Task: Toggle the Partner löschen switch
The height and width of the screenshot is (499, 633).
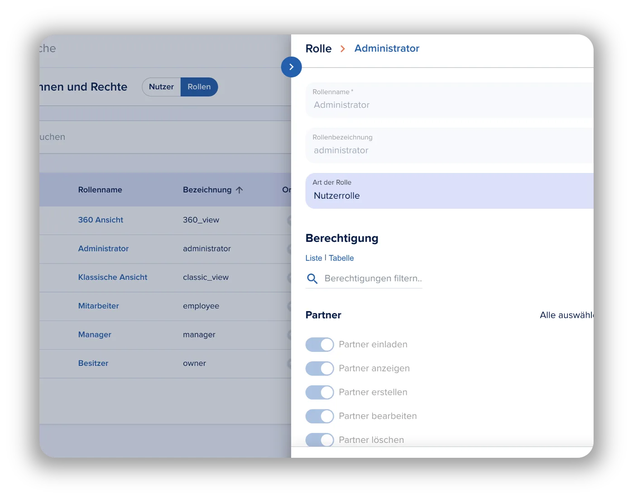Action: point(320,440)
